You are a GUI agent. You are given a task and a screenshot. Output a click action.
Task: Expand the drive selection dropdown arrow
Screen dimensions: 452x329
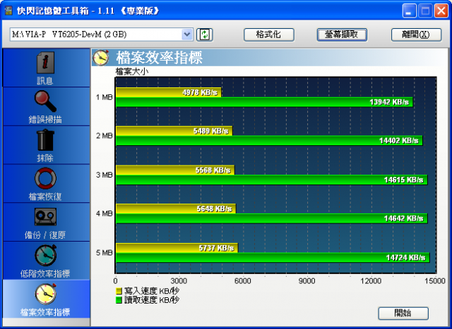pyautogui.click(x=187, y=35)
